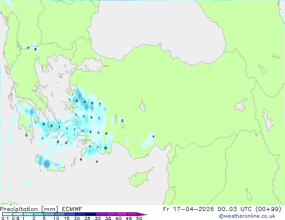285x220 pixels.
Task: Click the '25' legend scale label
Action: [x=87, y=218]
